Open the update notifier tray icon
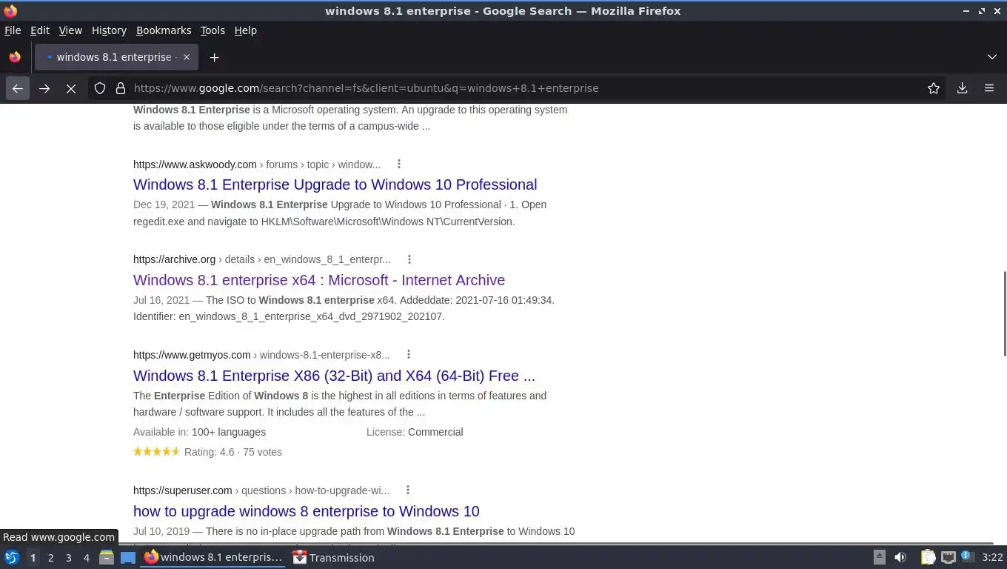Viewport: 1007px width, 569px height. coord(966,557)
